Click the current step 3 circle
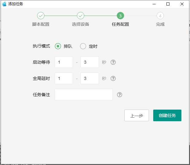 [120, 16]
